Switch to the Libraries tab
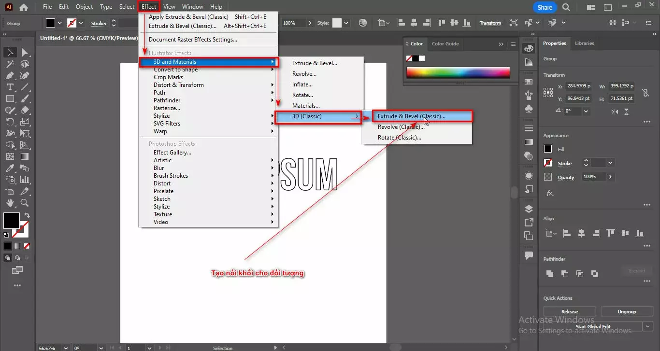Viewport: 660px width, 351px height. 584,43
